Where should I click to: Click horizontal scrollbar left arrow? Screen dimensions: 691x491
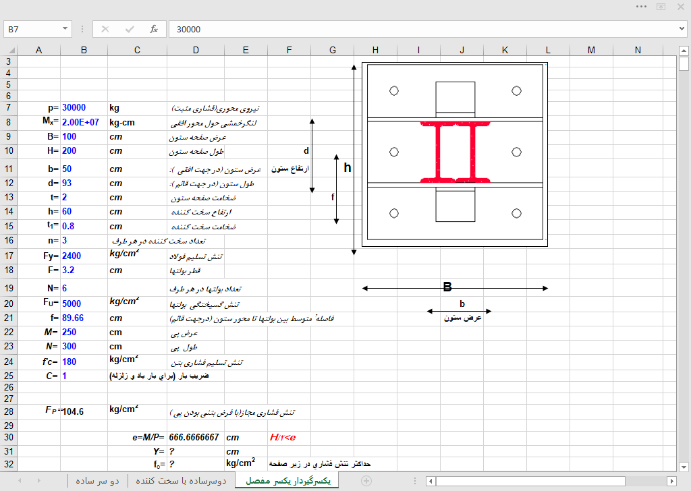(431, 482)
